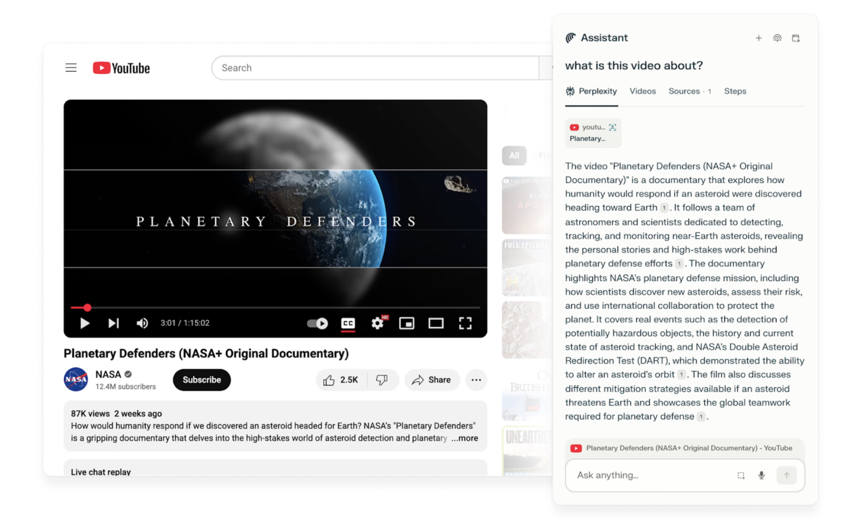
Task: Click the YouTube search field
Action: 375,68
